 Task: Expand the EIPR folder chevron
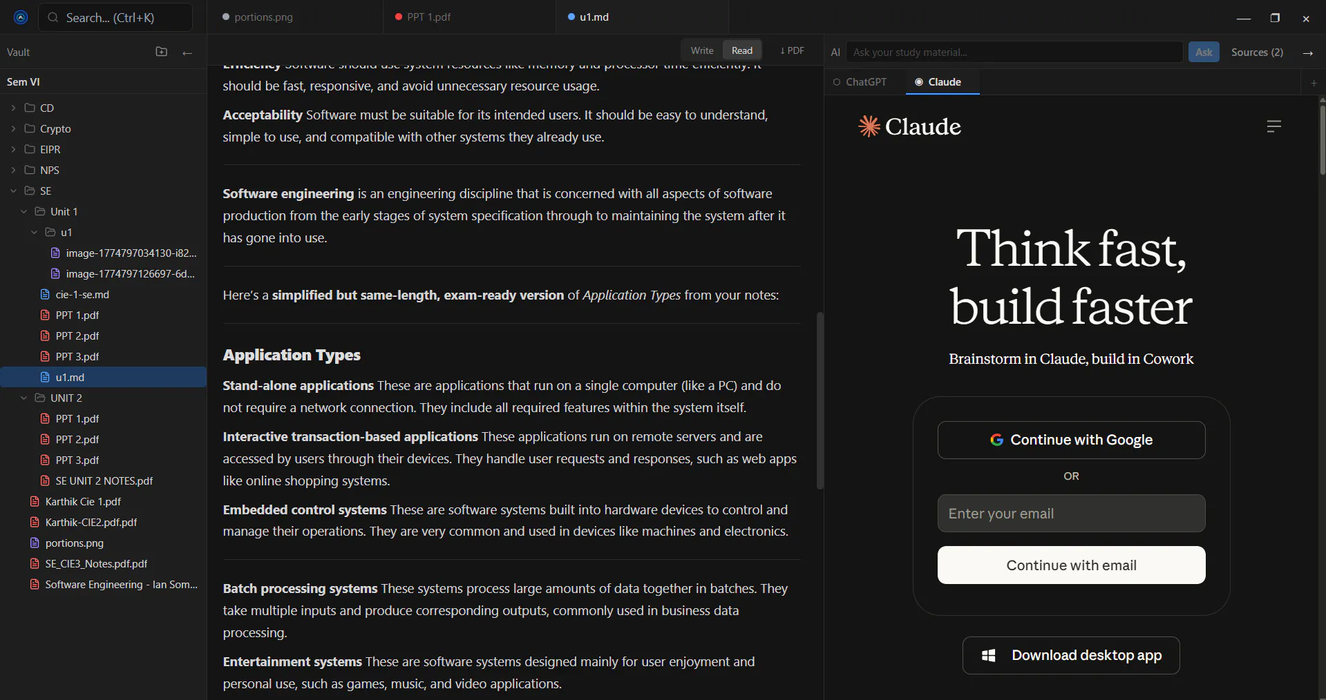pyautogui.click(x=13, y=149)
